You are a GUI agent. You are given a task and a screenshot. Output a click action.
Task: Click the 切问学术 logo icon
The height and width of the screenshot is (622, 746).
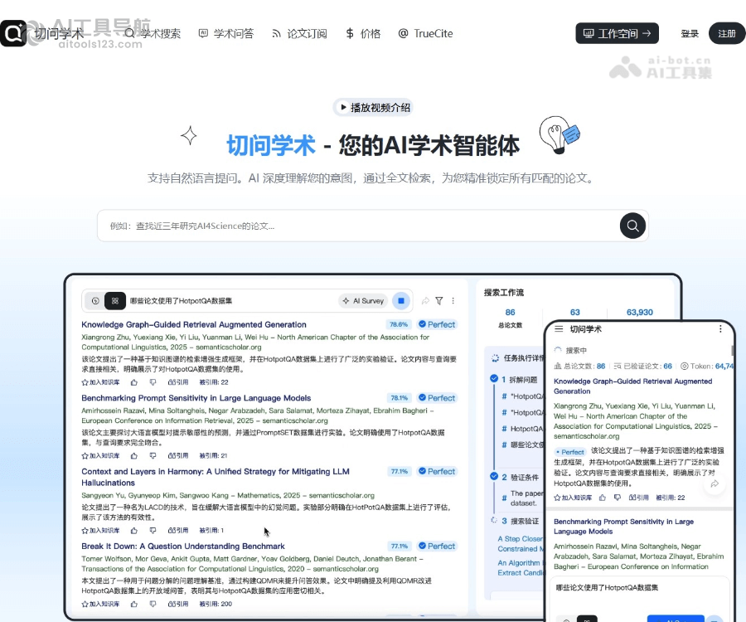click(x=13, y=33)
